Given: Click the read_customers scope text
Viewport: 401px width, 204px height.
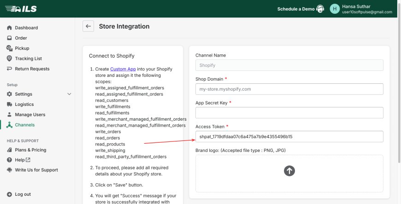Looking at the screenshot, I should coord(112,100).
